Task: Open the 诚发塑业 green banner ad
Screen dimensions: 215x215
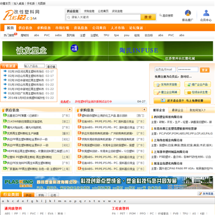Action: click(56, 51)
